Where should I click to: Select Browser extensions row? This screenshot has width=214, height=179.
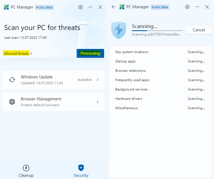[x=160, y=71]
